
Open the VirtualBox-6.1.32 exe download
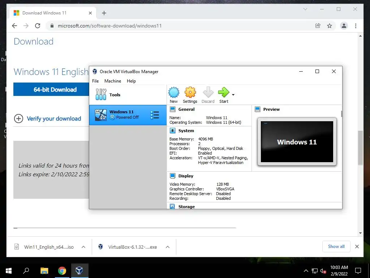(x=128, y=247)
